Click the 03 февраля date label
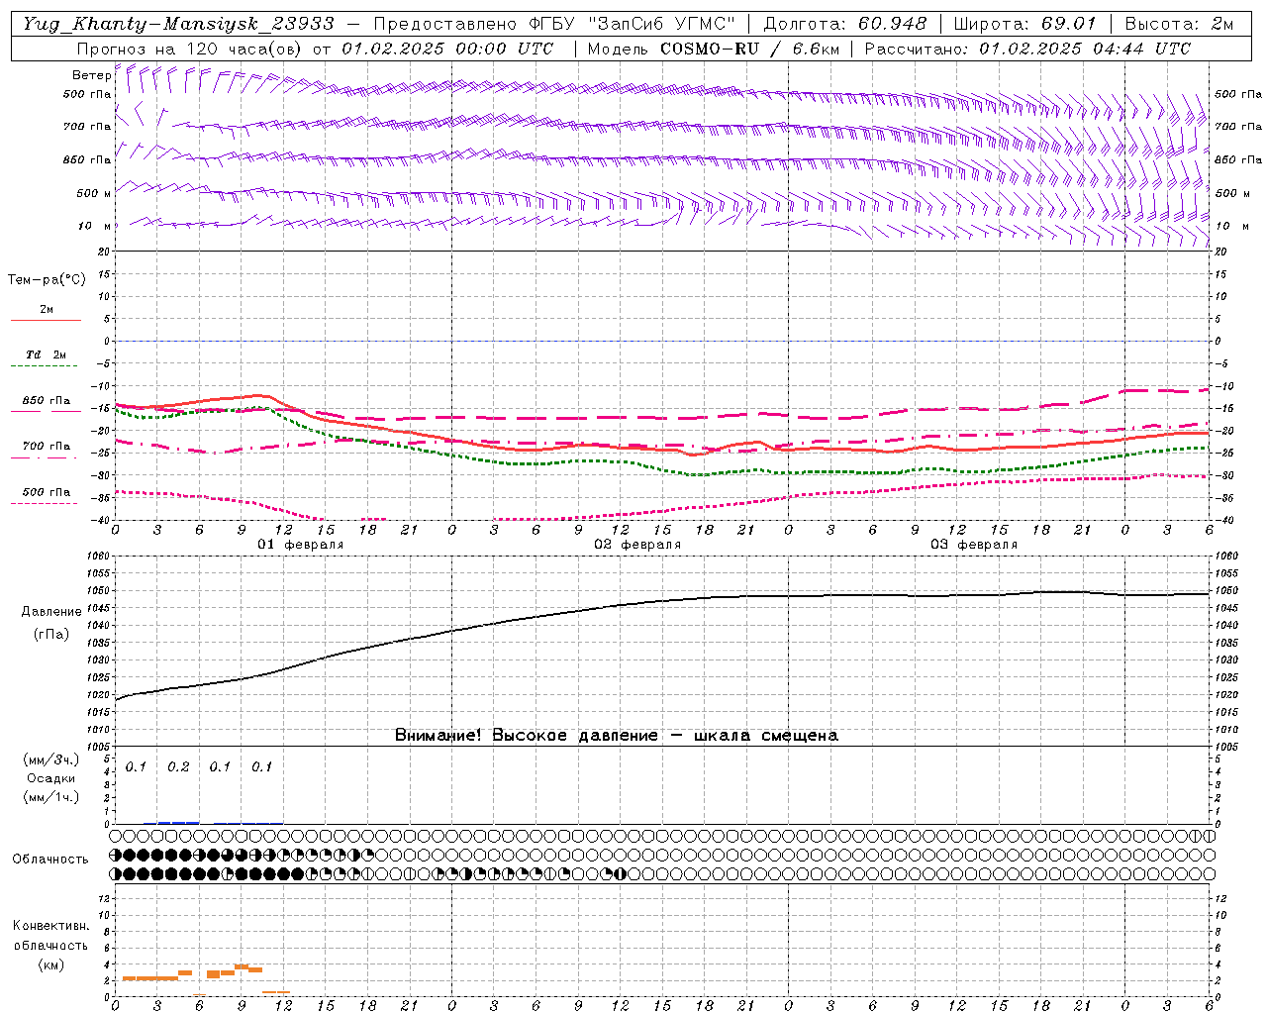The image size is (1267, 1014). [974, 545]
